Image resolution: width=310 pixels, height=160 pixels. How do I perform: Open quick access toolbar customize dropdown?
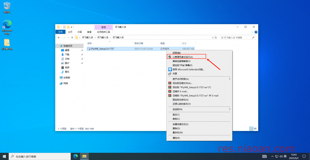71,27
